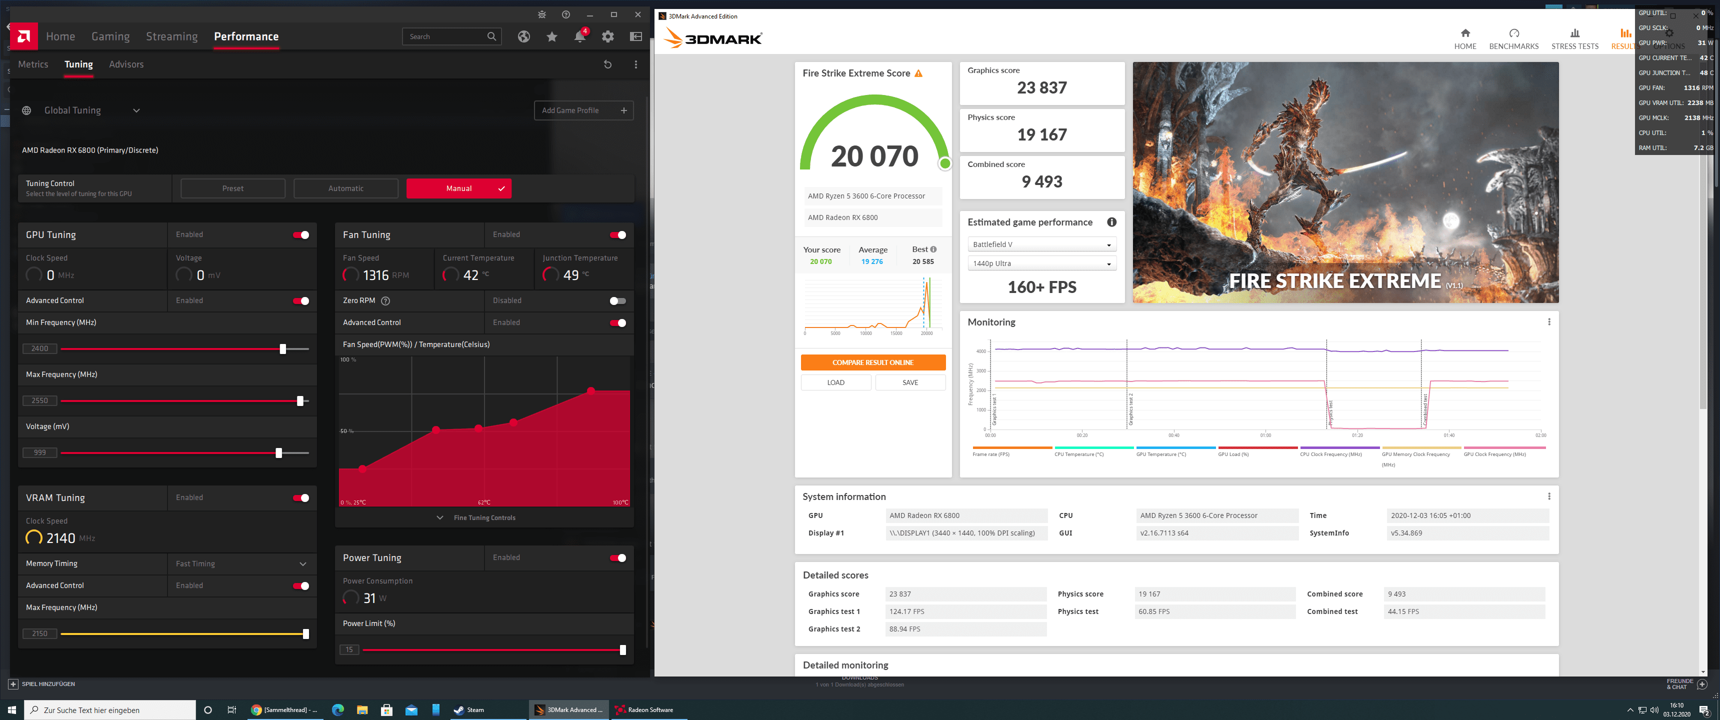Toggle GPU Tuning enabled switch
This screenshot has height=720, width=1720.
point(301,234)
